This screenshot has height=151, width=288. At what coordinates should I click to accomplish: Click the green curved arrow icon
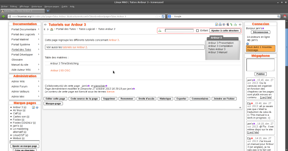tap(231, 25)
